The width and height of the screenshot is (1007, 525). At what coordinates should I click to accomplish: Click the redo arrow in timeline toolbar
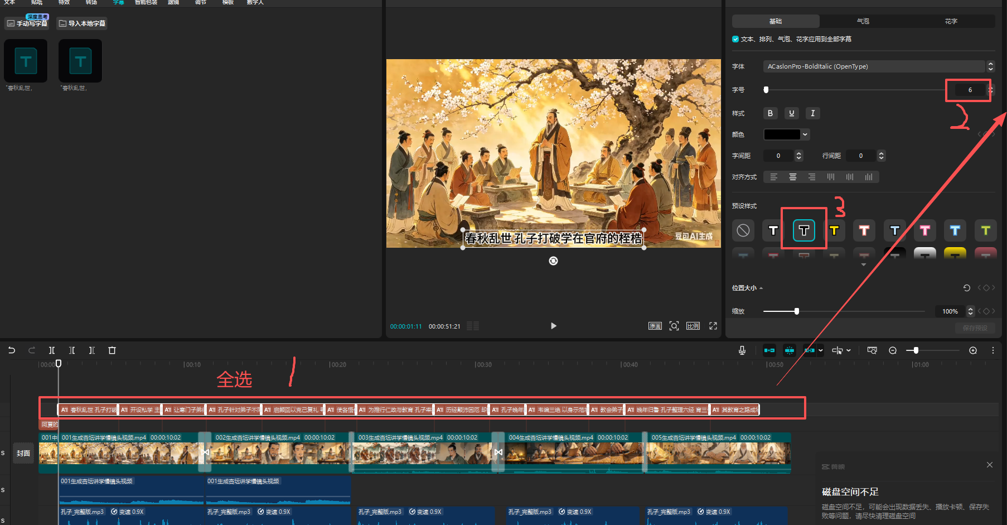click(32, 350)
